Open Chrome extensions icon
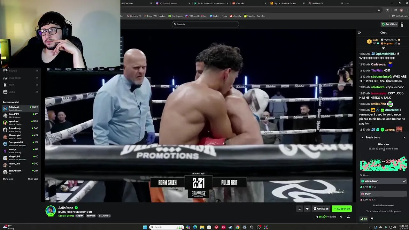This screenshot has height=230, width=409. point(387,10)
